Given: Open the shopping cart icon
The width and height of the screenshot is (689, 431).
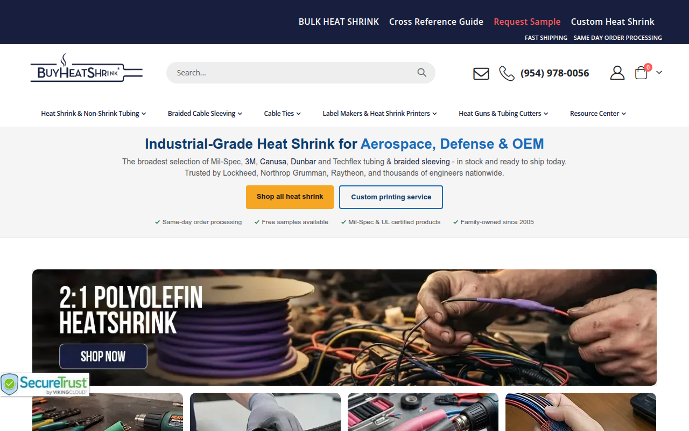Looking at the screenshot, I should (641, 73).
